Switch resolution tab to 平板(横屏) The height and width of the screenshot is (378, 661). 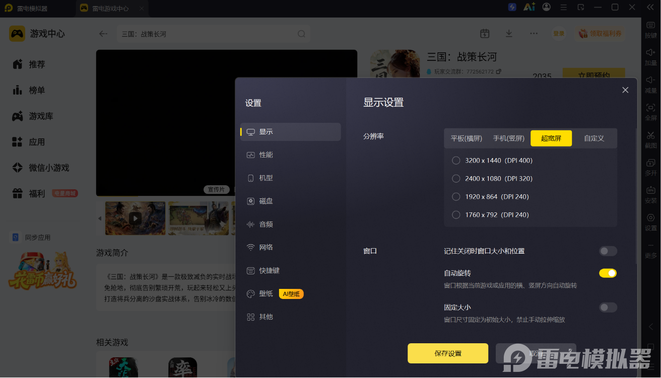(x=467, y=138)
